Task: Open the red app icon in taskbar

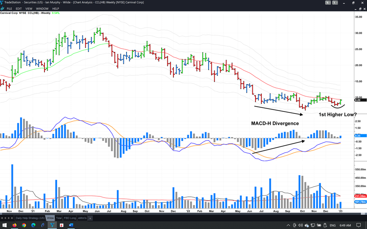Action: coord(62,225)
